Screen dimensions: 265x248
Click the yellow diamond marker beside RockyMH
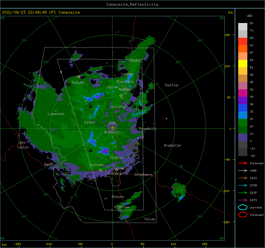79,77
